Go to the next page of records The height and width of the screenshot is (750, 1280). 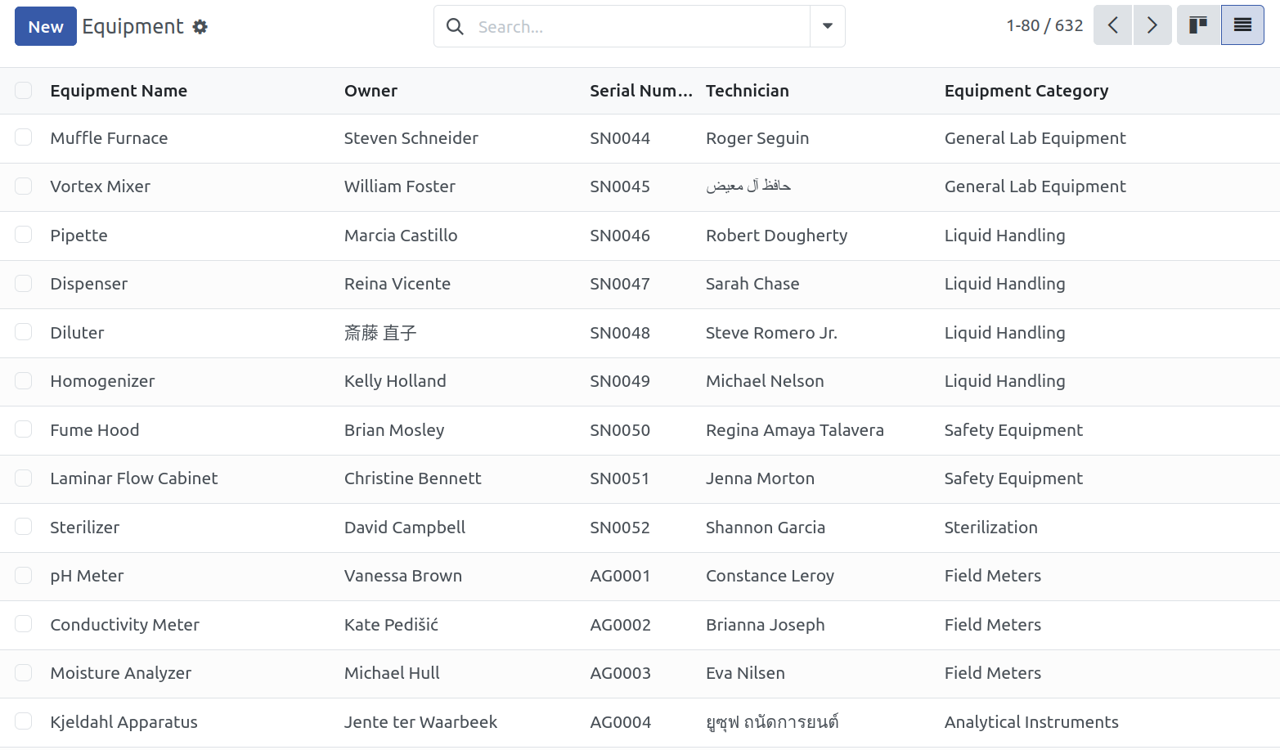(x=1152, y=25)
